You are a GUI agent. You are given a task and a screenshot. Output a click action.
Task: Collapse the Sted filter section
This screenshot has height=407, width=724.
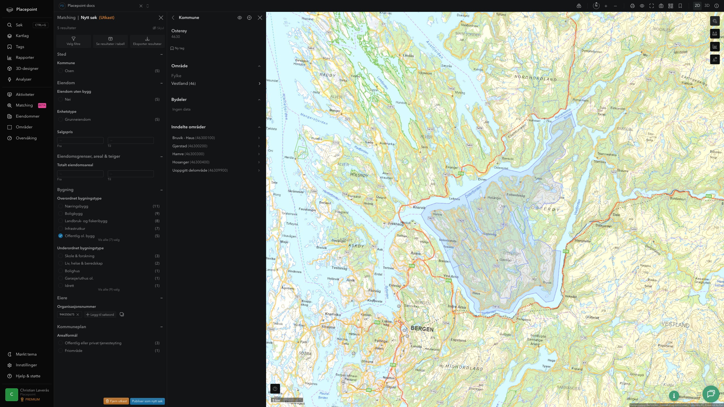tap(161, 54)
